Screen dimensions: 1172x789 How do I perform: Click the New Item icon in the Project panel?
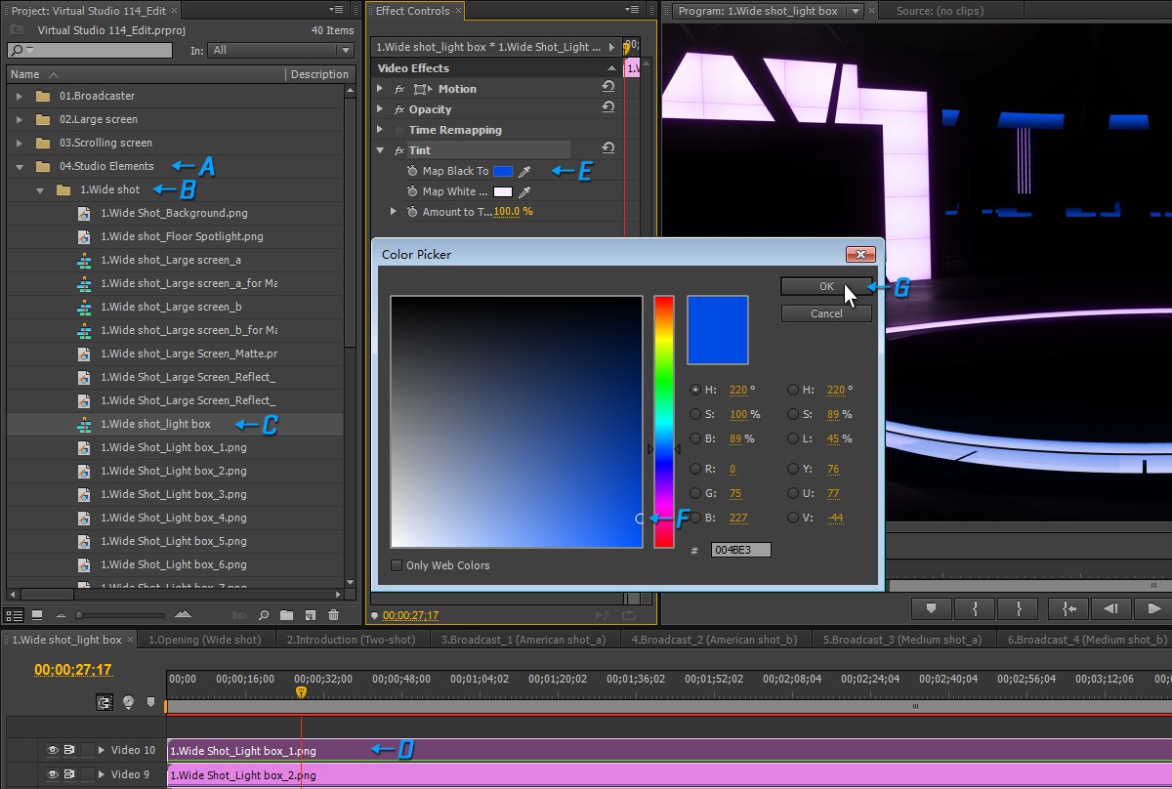(x=310, y=614)
